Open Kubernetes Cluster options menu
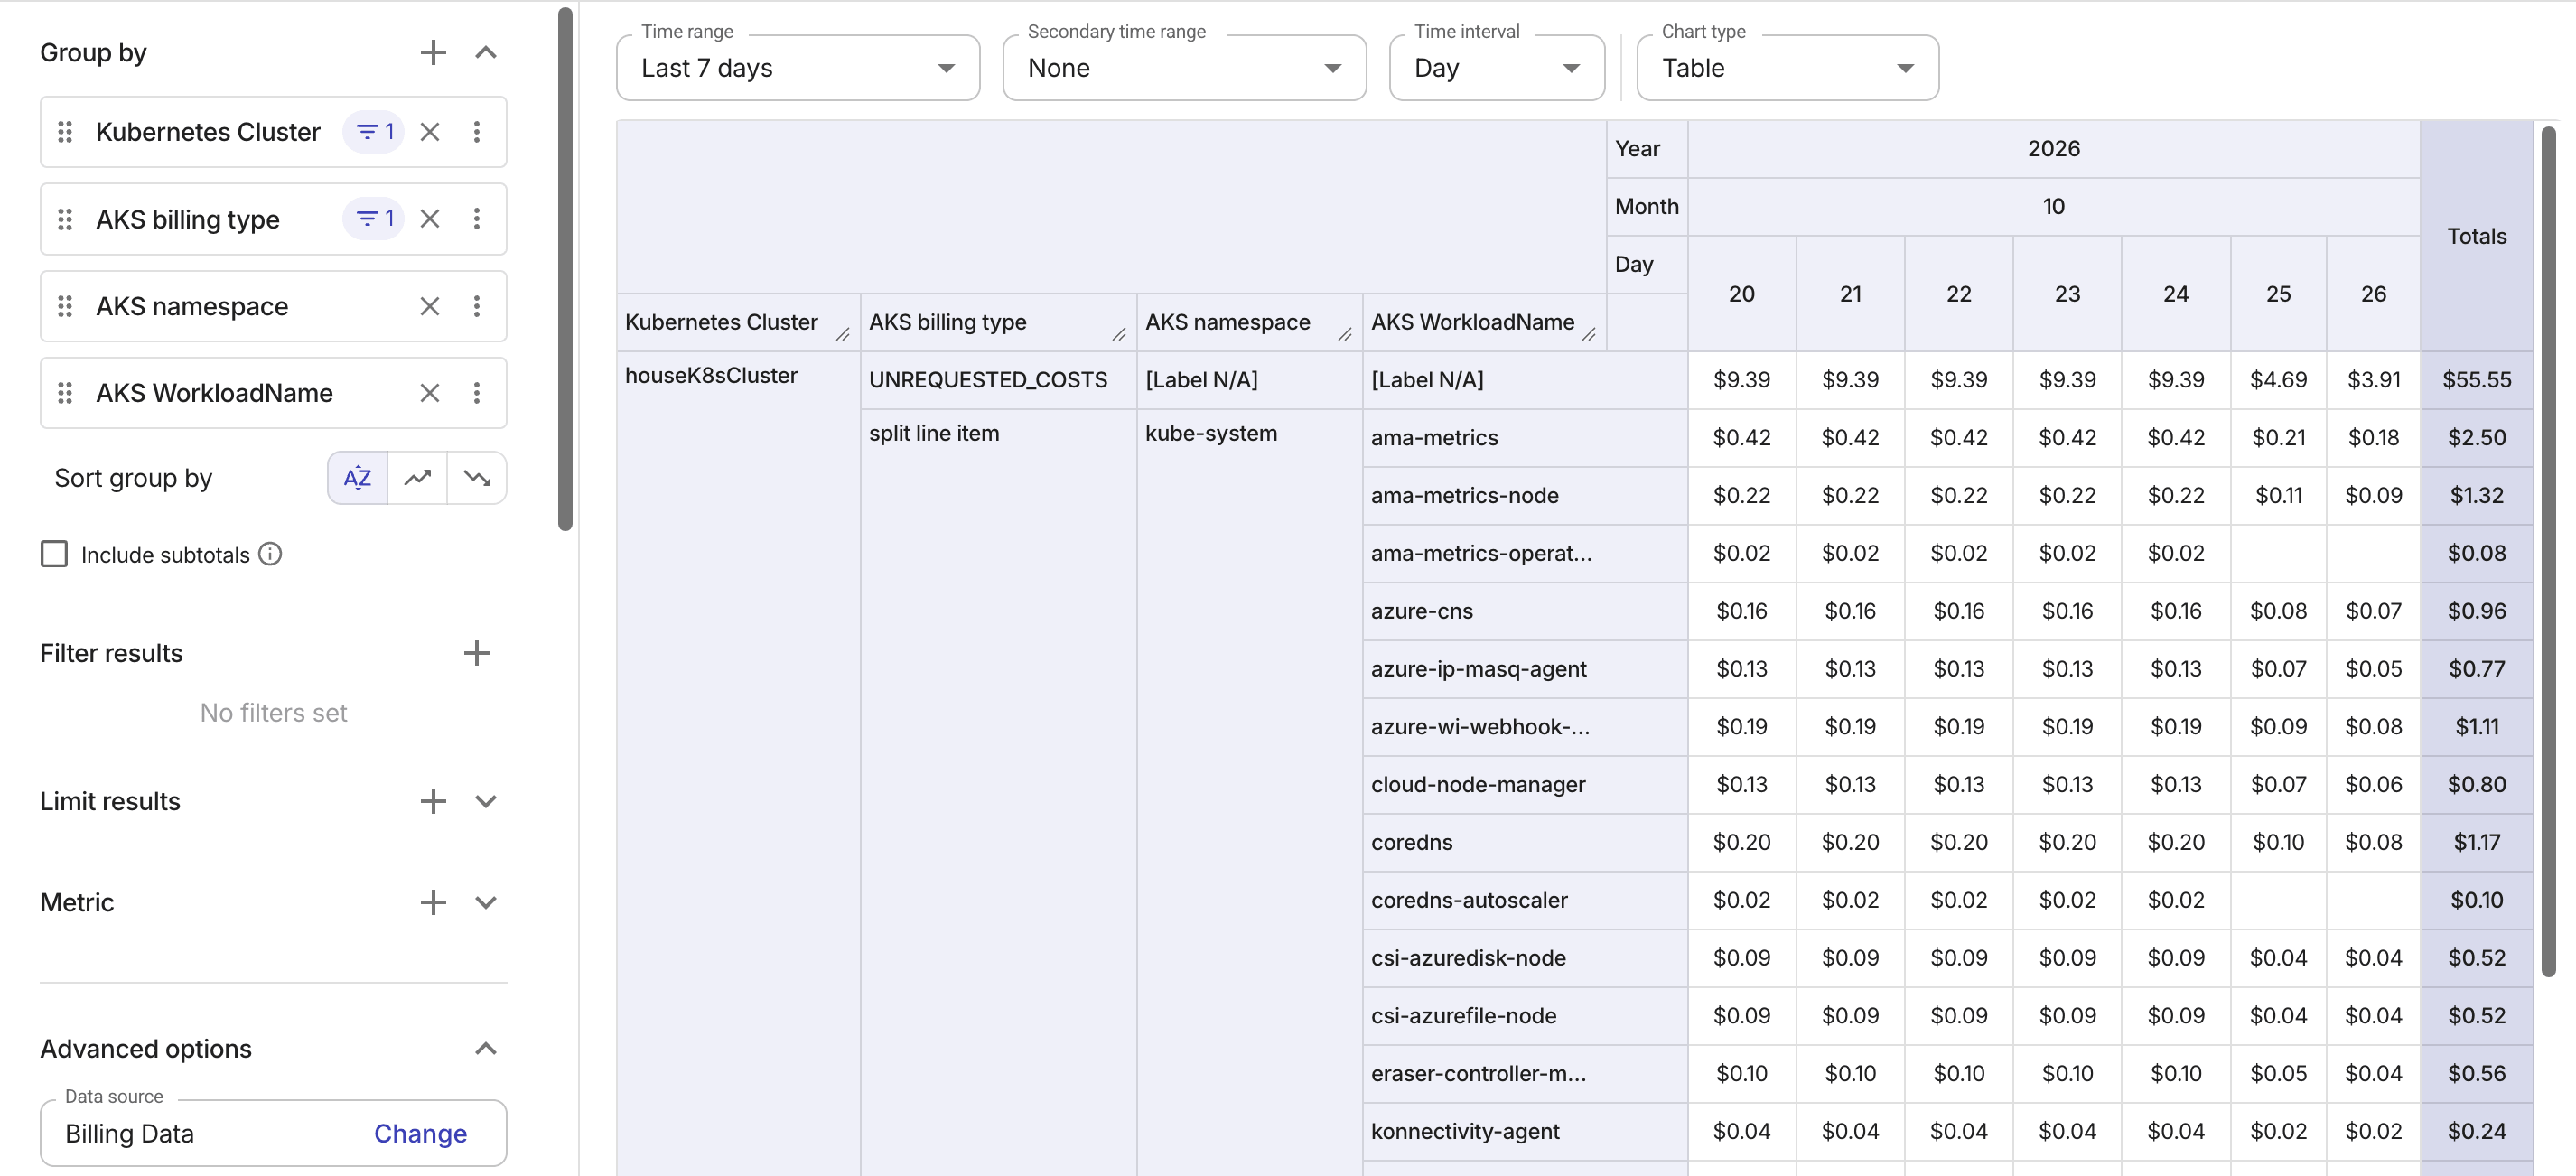This screenshot has height=1176, width=2576. pos(477,132)
